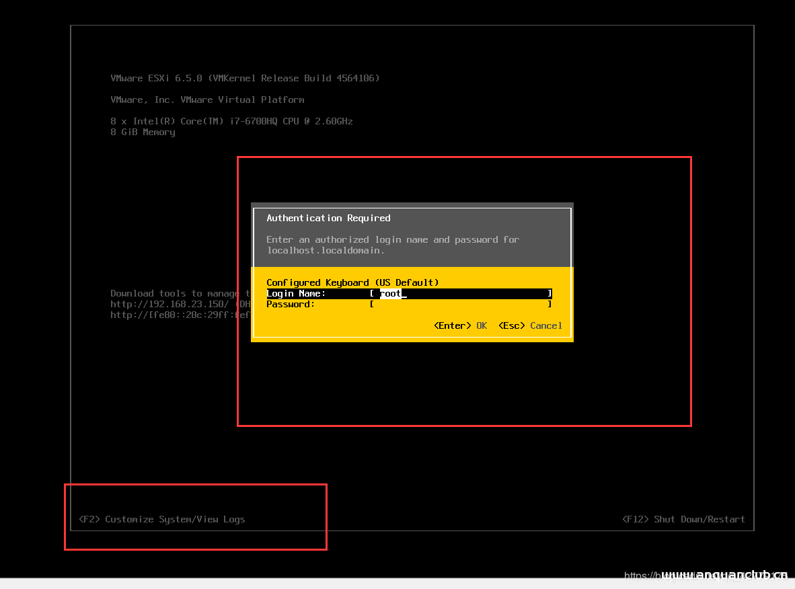Click the Login Name input field
This screenshot has height=589, width=795.
click(463, 293)
